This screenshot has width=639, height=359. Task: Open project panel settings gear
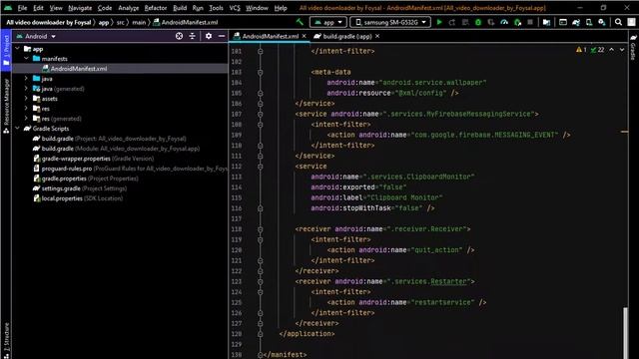pyautogui.click(x=209, y=36)
